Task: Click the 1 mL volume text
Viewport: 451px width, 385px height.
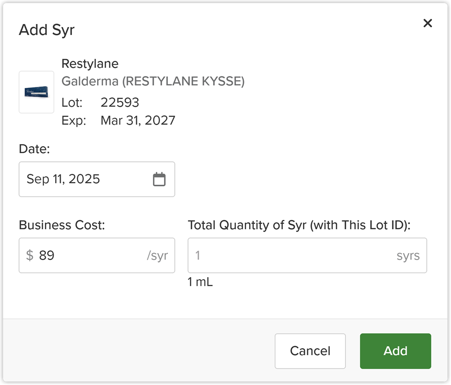Action: point(200,282)
